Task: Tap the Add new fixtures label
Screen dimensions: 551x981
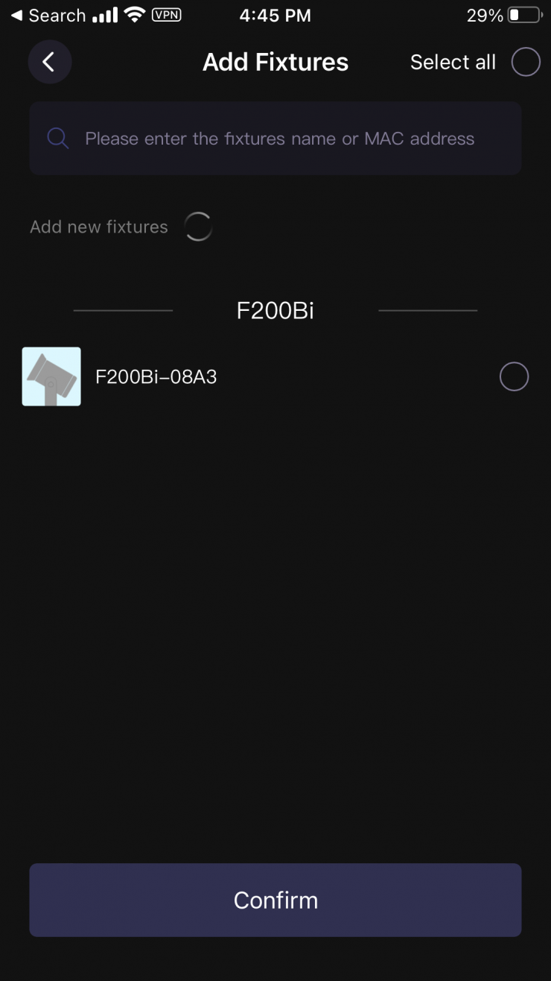Action: pyautogui.click(x=99, y=227)
